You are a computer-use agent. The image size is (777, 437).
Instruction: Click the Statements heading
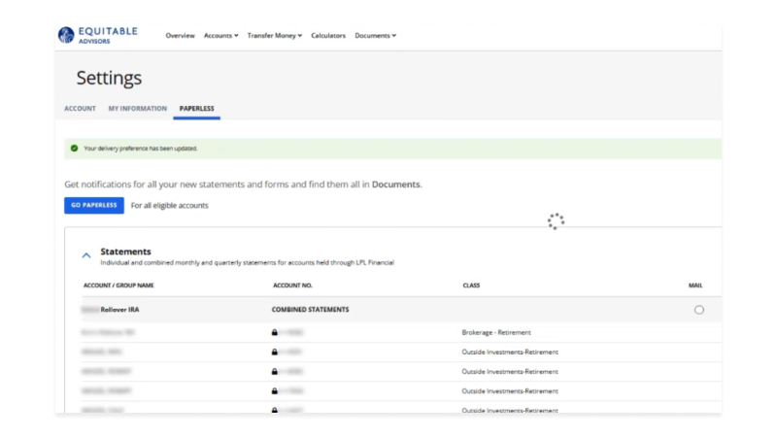point(125,252)
